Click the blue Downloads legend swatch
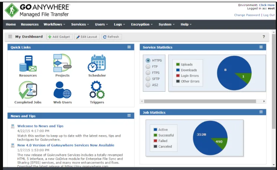This screenshot has width=277, height=170. [x=178, y=70]
